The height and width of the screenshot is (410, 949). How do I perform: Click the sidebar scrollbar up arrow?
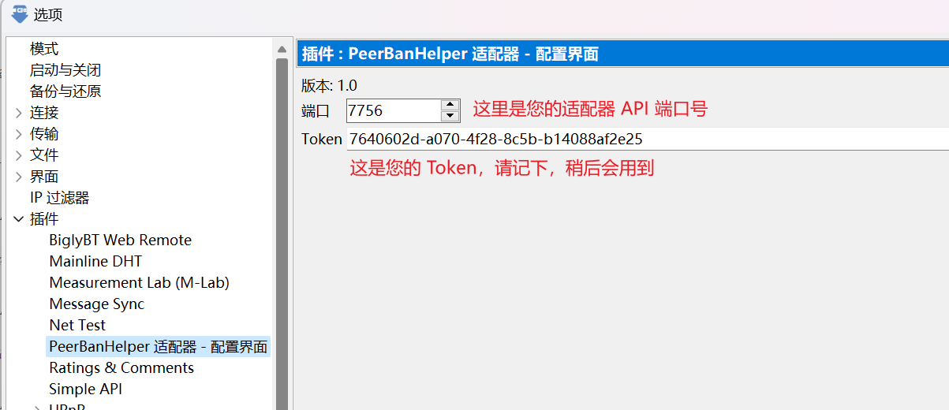click(282, 50)
